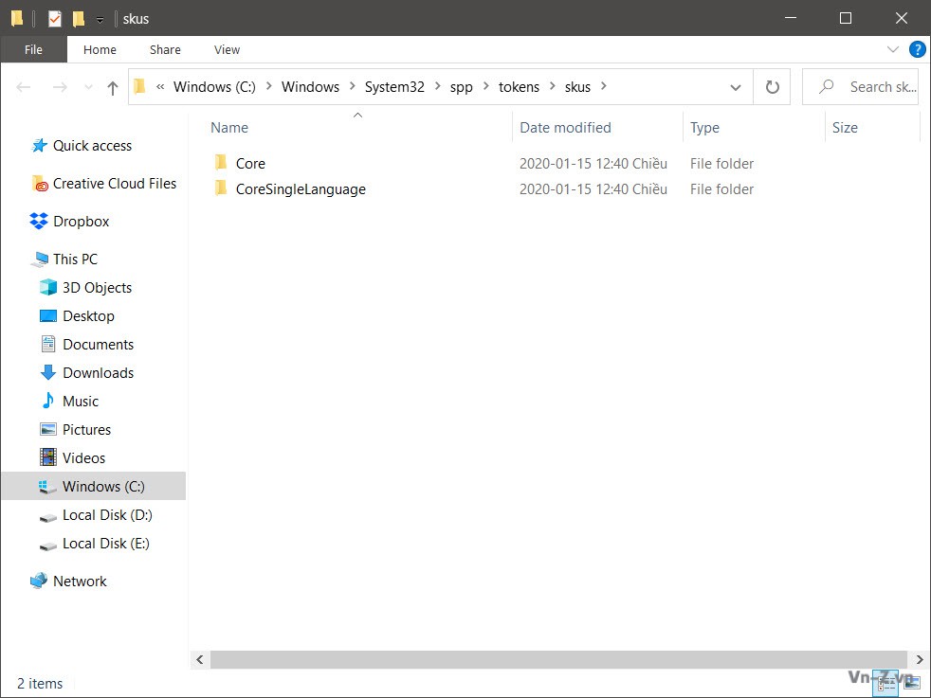Select Windows (C:) drive in sidebar
The height and width of the screenshot is (698, 931).
(x=94, y=486)
